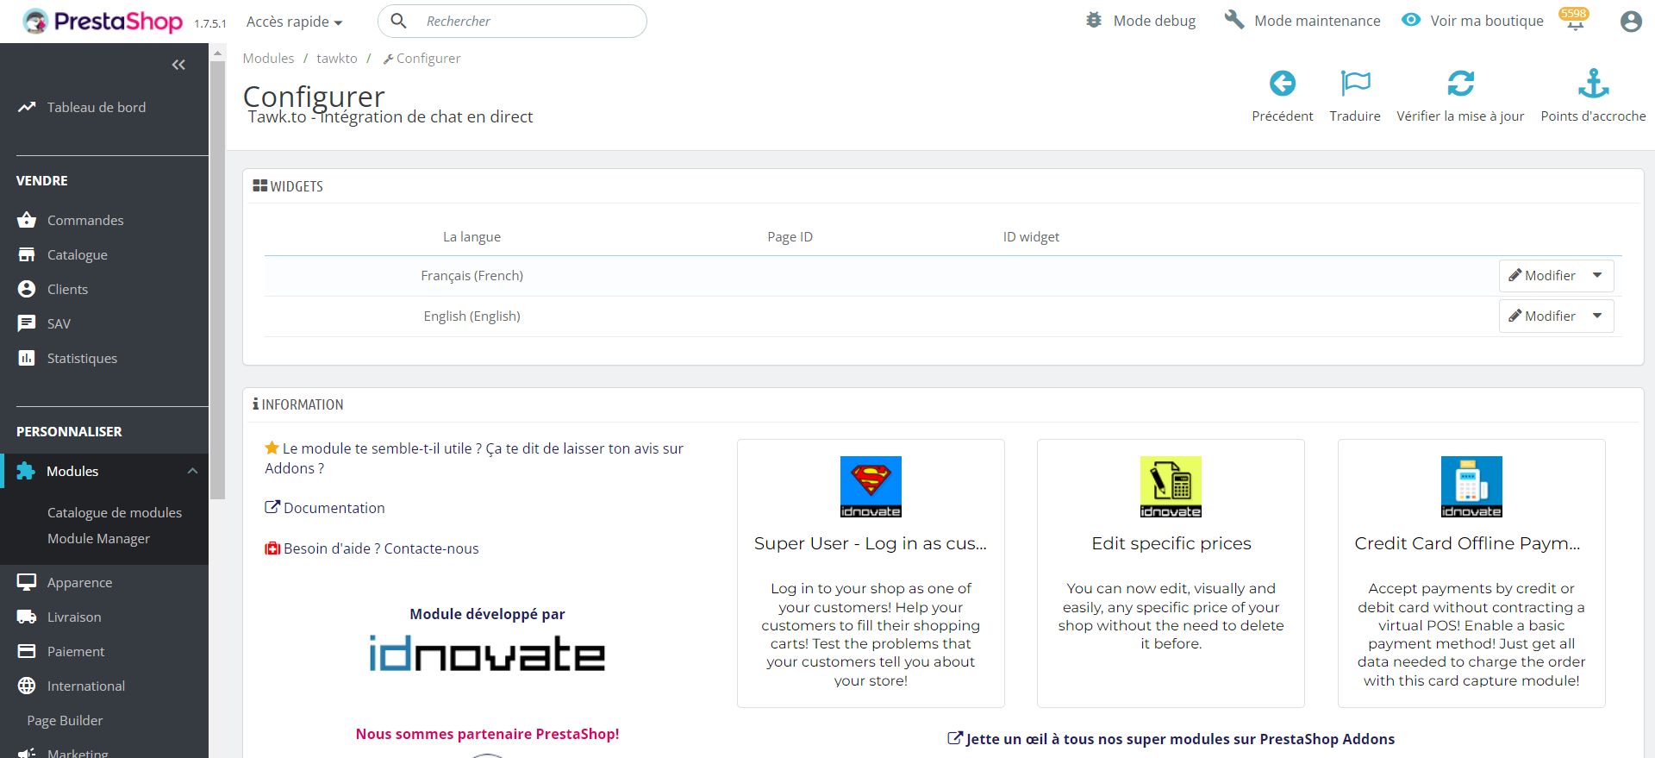Open Mode debug bug icon

pyautogui.click(x=1094, y=20)
